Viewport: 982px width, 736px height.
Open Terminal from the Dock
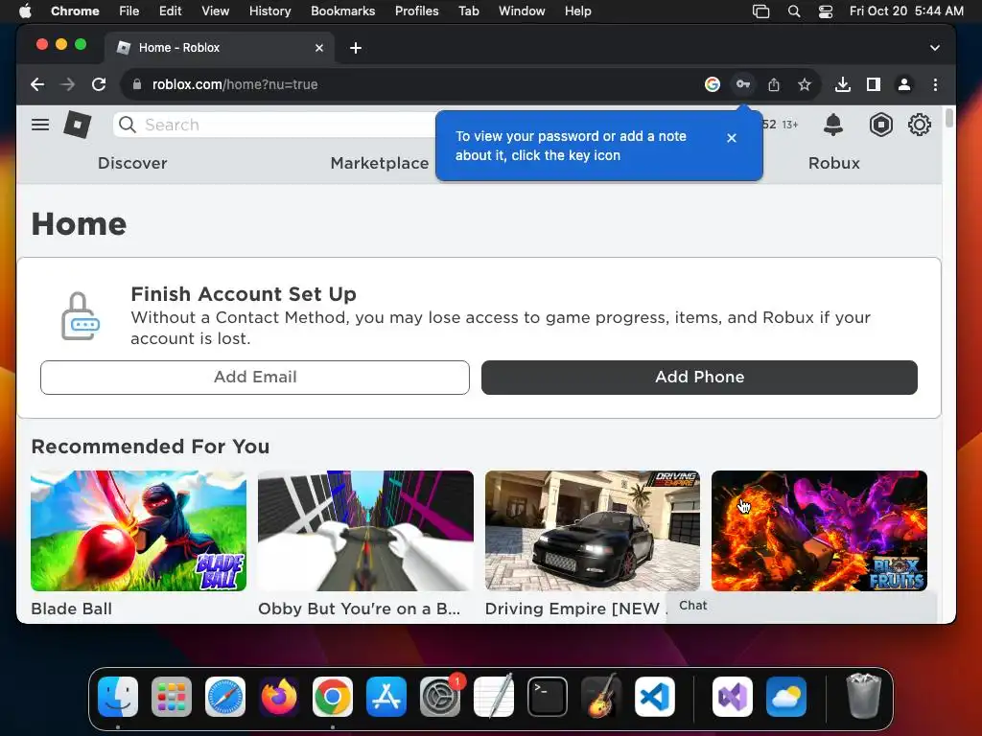[x=548, y=696]
